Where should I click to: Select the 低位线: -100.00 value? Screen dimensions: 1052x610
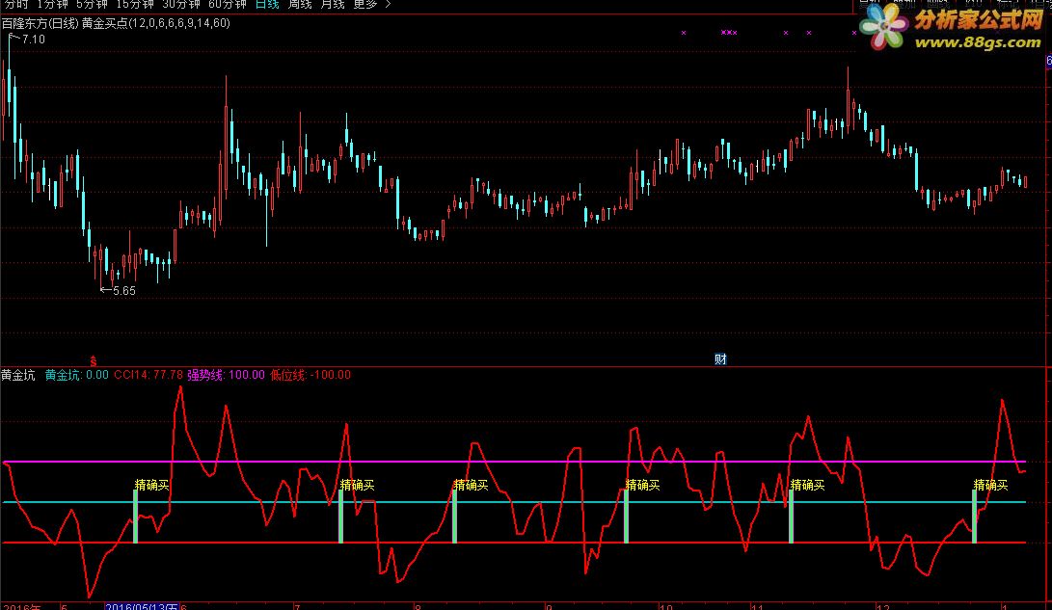(x=310, y=376)
